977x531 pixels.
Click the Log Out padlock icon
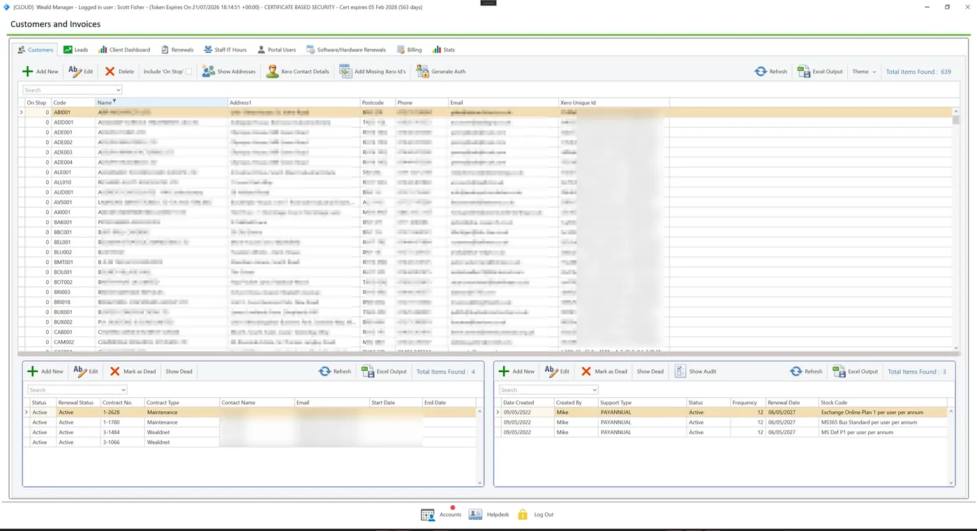pos(523,514)
